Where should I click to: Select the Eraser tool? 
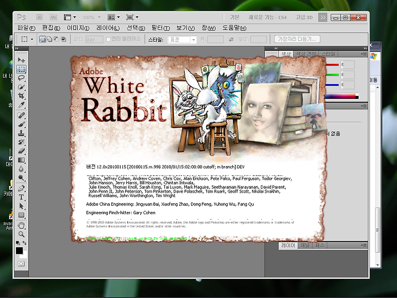[22, 151]
